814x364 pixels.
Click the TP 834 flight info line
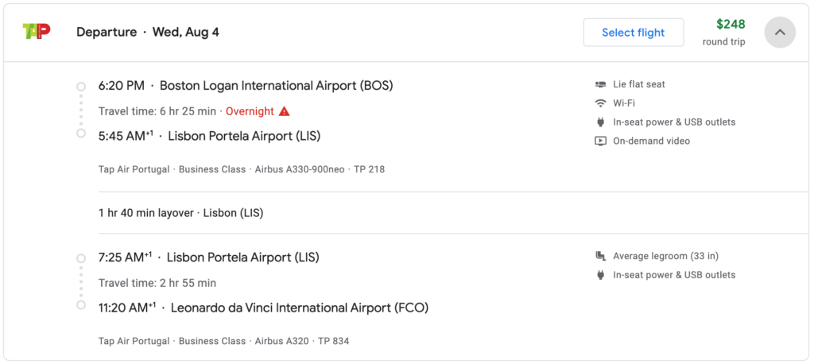click(x=223, y=341)
